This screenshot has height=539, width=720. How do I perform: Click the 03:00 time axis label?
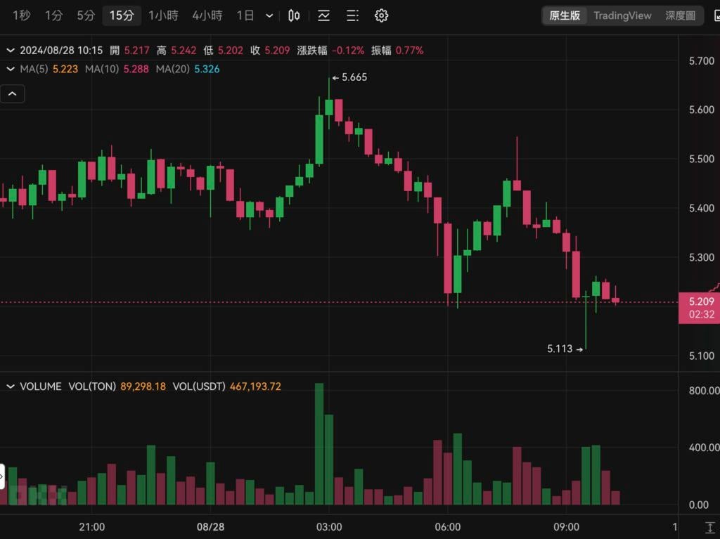329,526
